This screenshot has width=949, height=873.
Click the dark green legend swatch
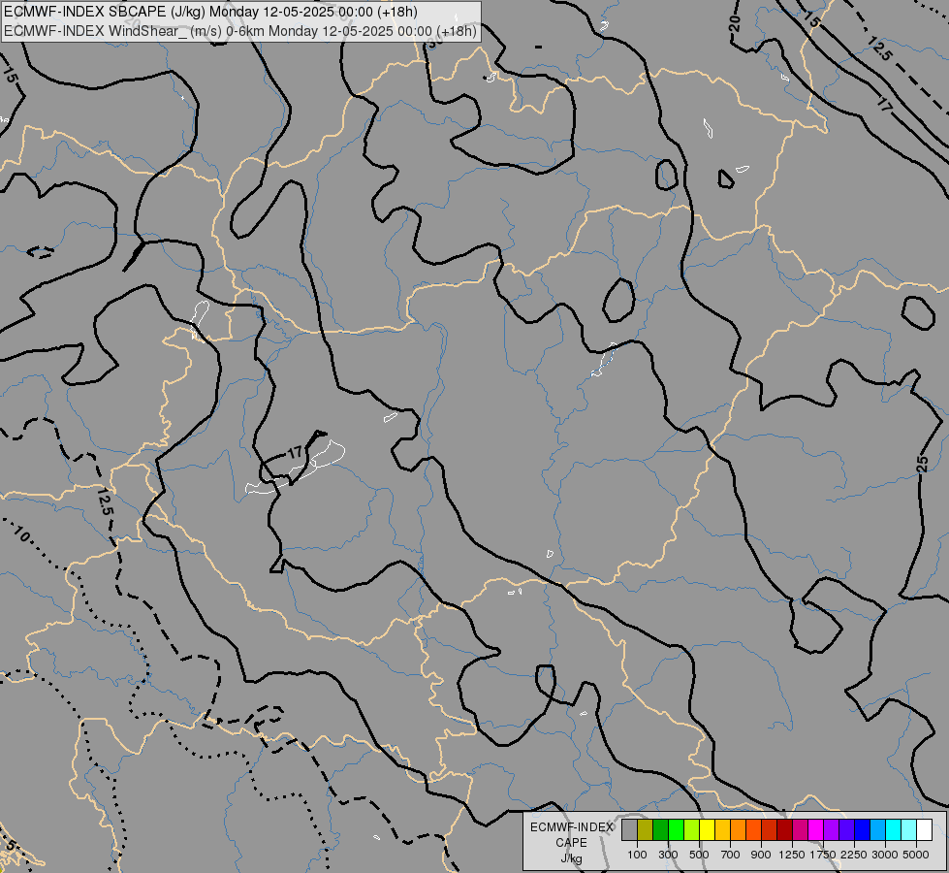660,829
